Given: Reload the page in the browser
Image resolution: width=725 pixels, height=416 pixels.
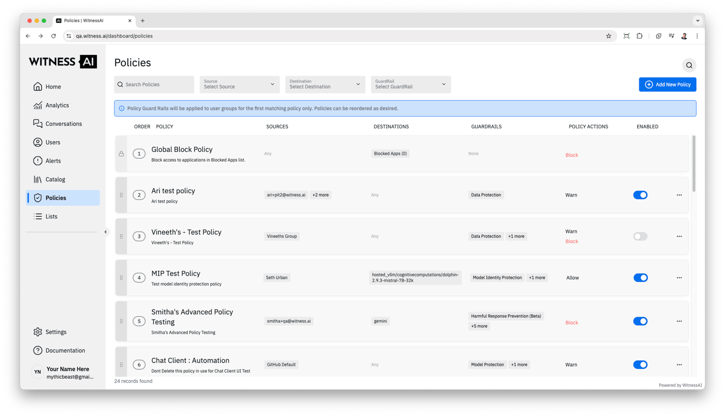Looking at the screenshot, I should coord(53,36).
